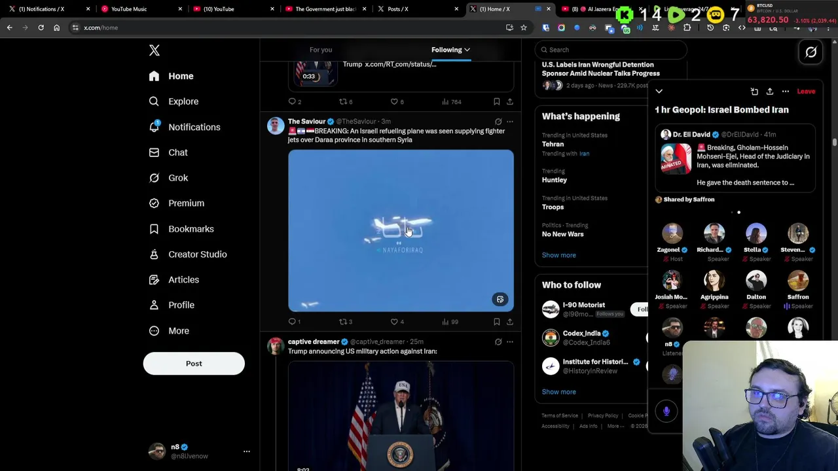Open more options on The Saviour's post

point(510,122)
